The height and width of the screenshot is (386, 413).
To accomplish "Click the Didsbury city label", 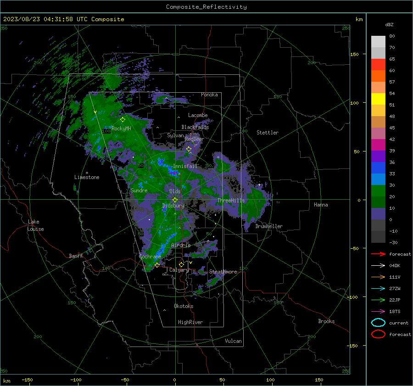I will [x=173, y=206].
